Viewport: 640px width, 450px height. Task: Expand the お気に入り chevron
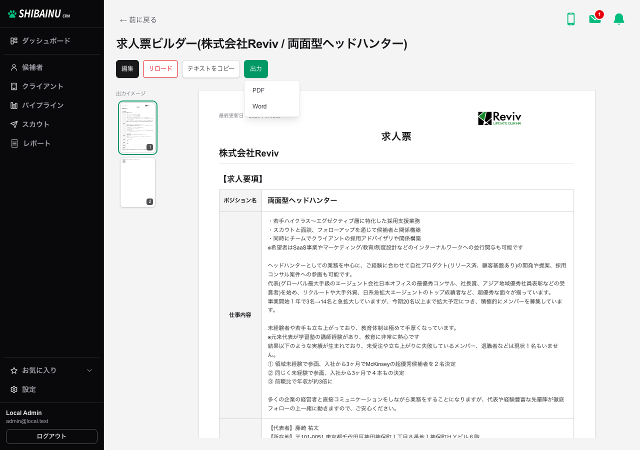[x=89, y=370]
